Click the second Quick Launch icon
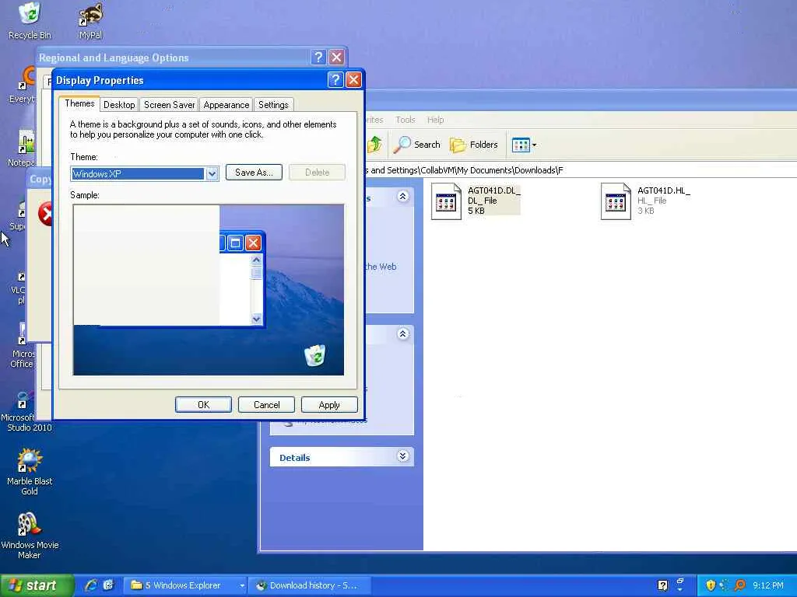This screenshot has width=797, height=597. 108,585
